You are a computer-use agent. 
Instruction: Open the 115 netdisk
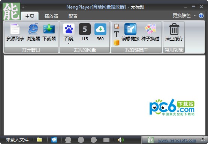pos(85,32)
